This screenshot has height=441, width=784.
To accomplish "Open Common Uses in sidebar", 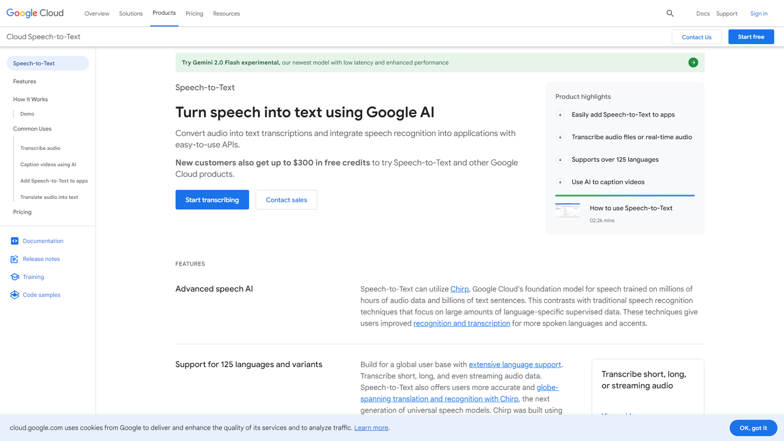I will click(32, 129).
